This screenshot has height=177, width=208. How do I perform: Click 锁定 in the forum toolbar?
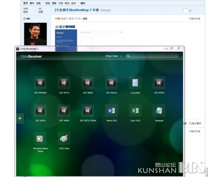tap(47, 3)
